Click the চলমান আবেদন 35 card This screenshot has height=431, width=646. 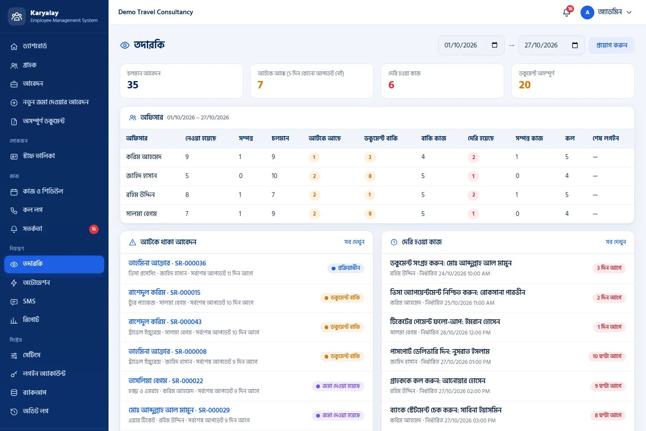pyautogui.click(x=181, y=81)
